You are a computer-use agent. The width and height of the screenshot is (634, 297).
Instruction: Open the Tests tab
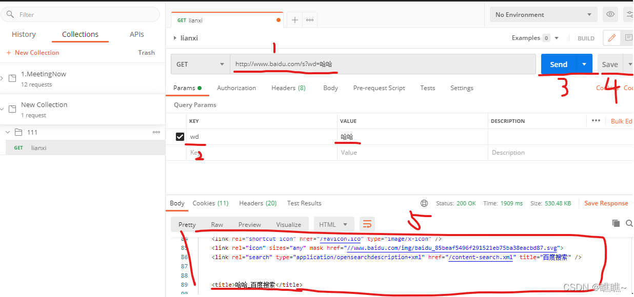tap(428, 88)
